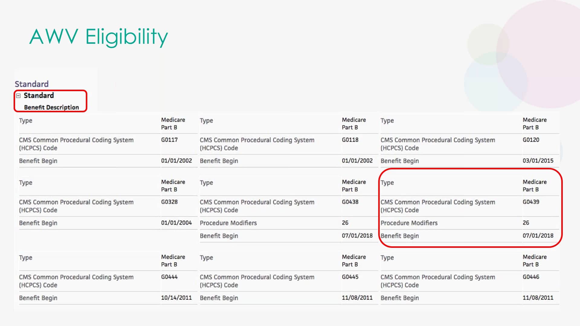Click the AWV Eligibility slide title

(x=98, y=37)
